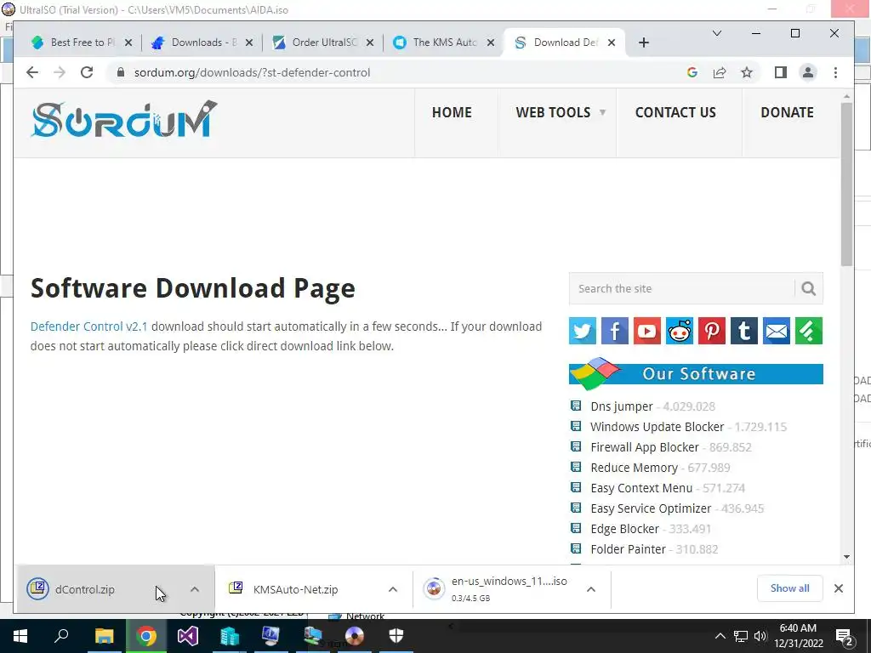Open Reduce Memory link
Screen dimensions: 871x653
634,468
